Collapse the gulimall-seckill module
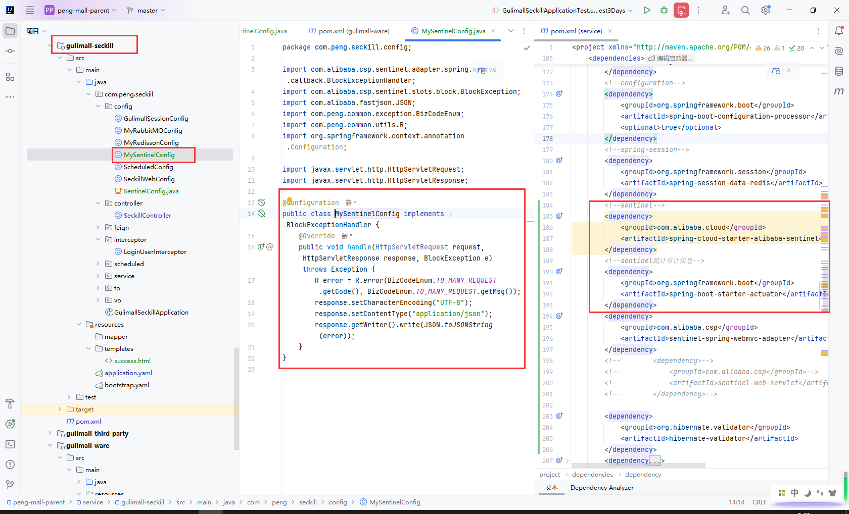This screenshot has height=514, width=849. (x=51, y=45)
